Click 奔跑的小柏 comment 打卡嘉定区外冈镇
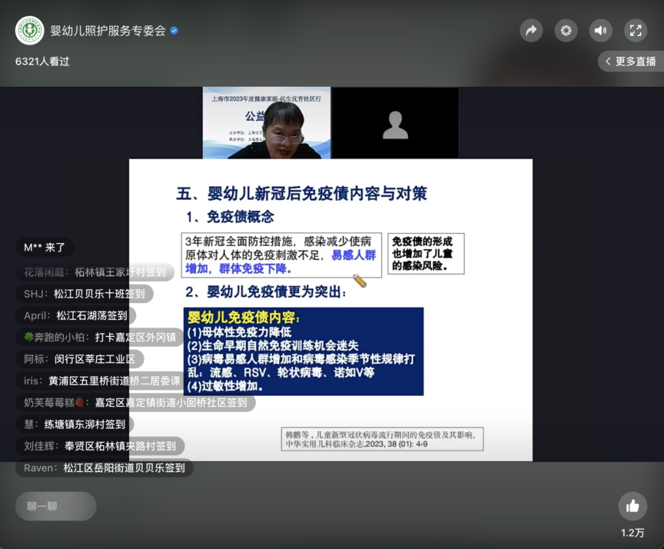664x549 pixels. pyautogui.click(x=100, y=338)
